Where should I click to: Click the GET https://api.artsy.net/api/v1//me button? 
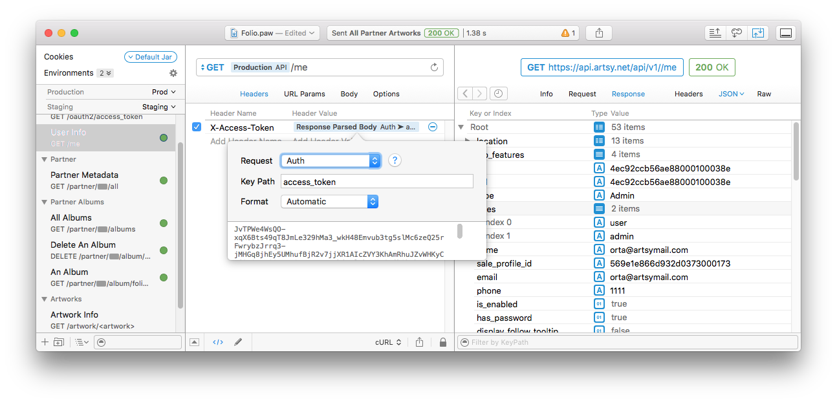602,67
